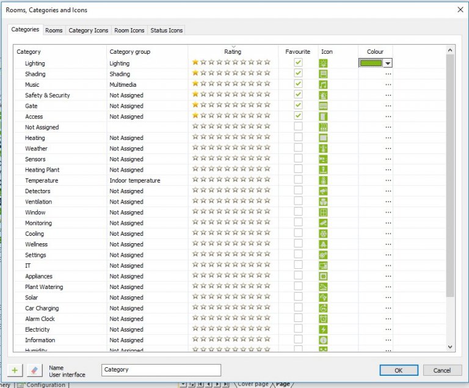Toggle the Gate favourite checkbox
This screenshot has height=388, width=469.
tap(298, 106)
